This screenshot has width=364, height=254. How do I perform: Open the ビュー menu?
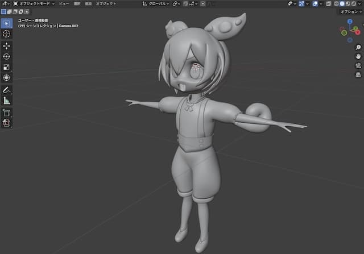pos(64,3)
